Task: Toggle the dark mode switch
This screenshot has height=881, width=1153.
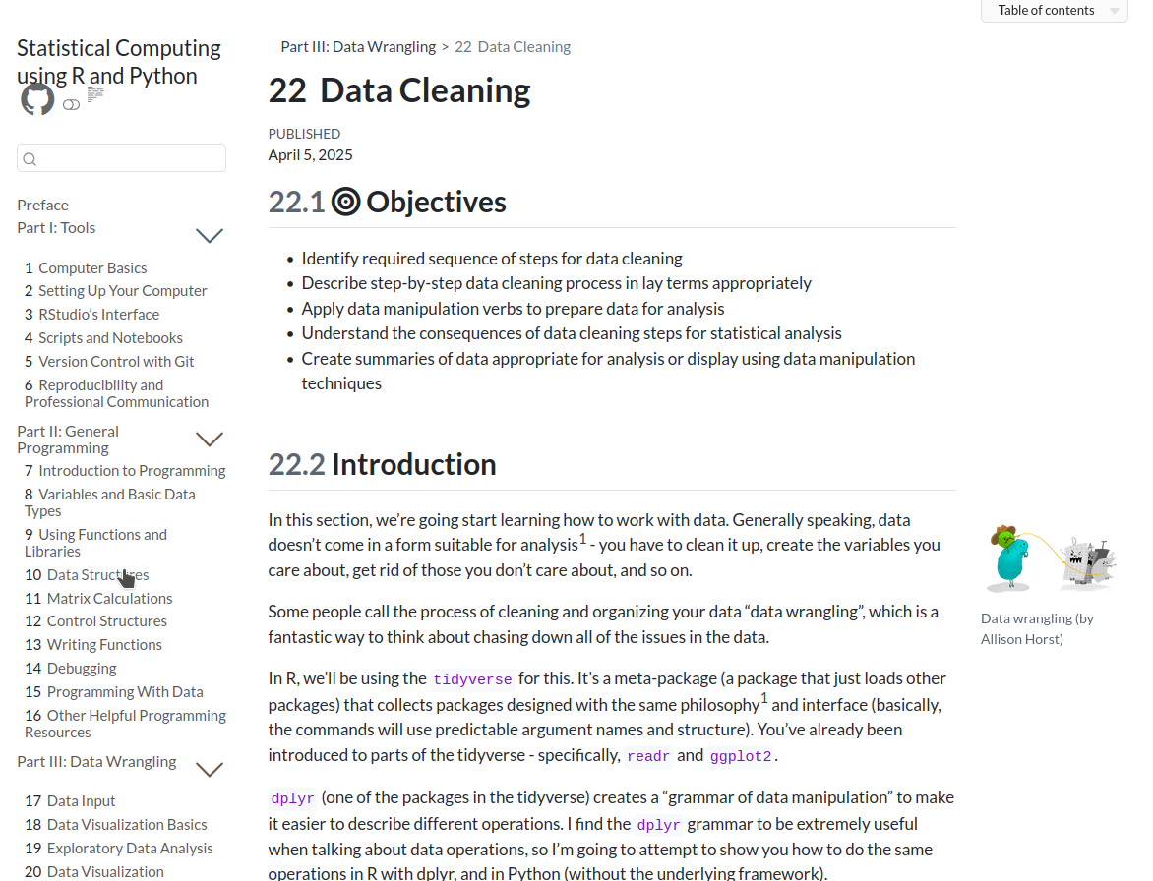Action: [x=71, y=104]
